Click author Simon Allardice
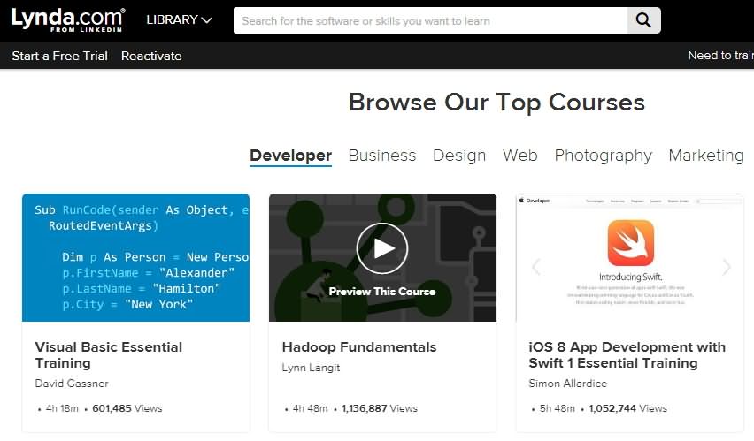The image size is (754, 441). [x=567, y=384]
